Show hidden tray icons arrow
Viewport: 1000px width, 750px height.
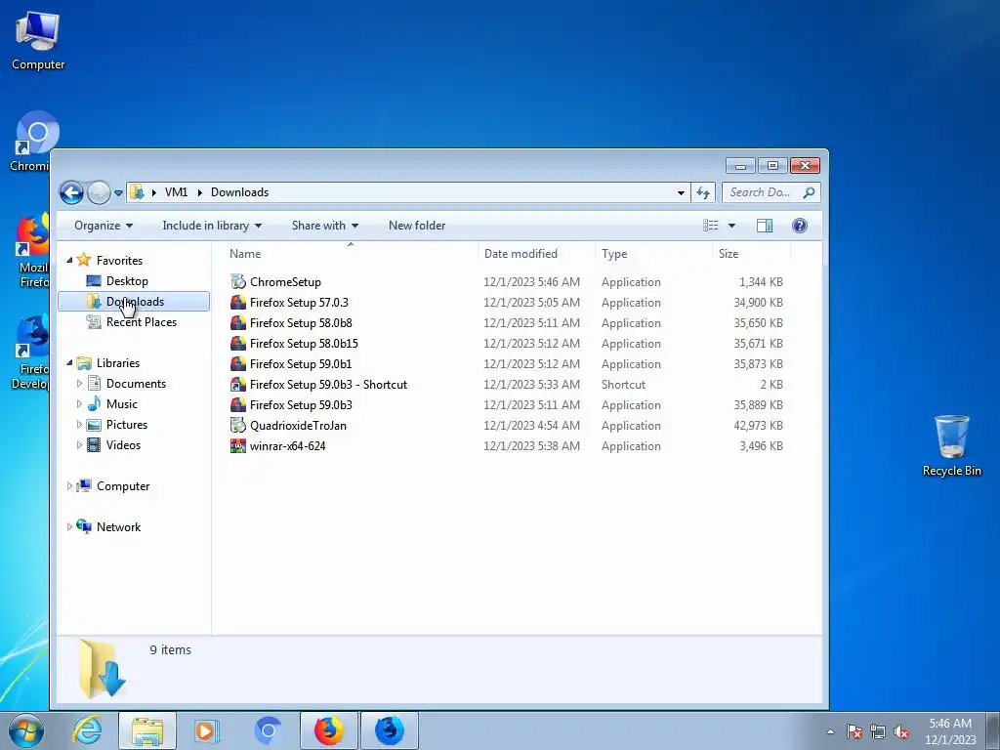830,732
